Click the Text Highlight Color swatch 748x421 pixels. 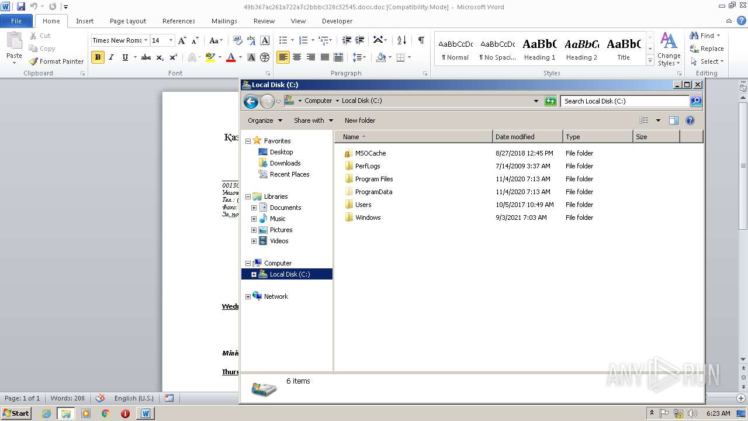tap(210, 57)
